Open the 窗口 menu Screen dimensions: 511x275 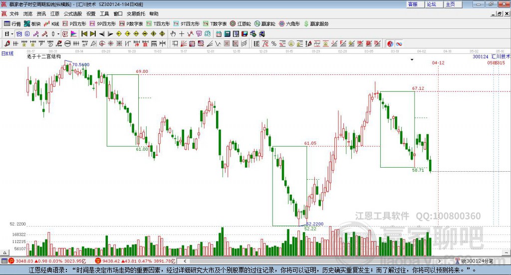(x=118, y=13)
